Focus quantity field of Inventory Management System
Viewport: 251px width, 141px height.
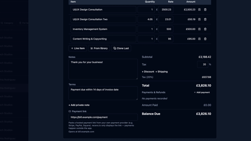[x=146, y=29]
